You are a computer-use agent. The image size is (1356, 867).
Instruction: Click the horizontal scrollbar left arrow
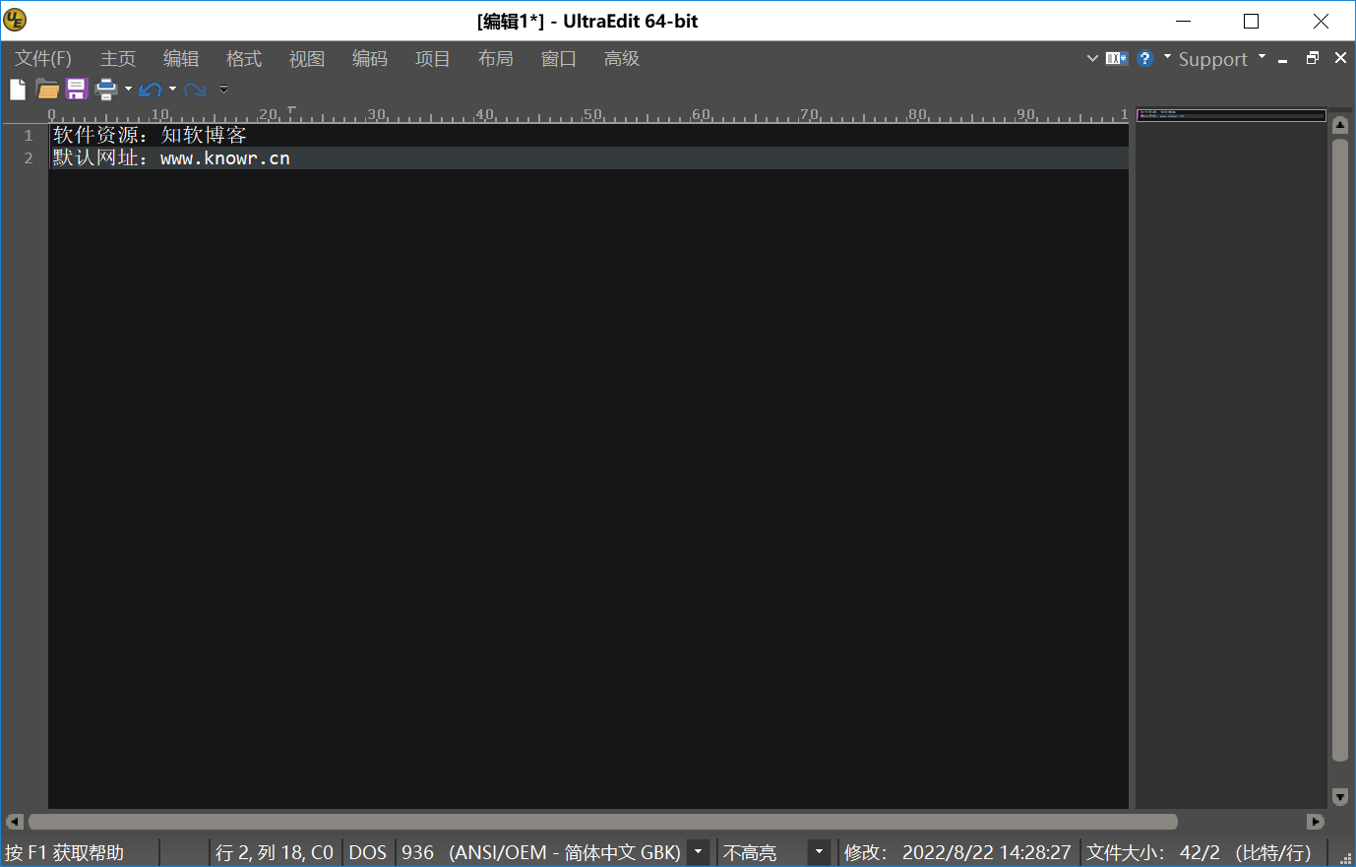click(14, 822)
